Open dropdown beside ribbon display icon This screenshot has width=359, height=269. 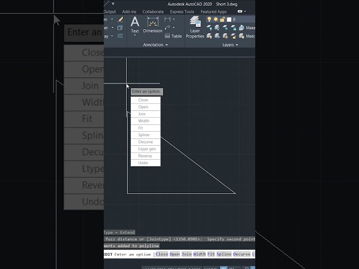coord(245,11)
